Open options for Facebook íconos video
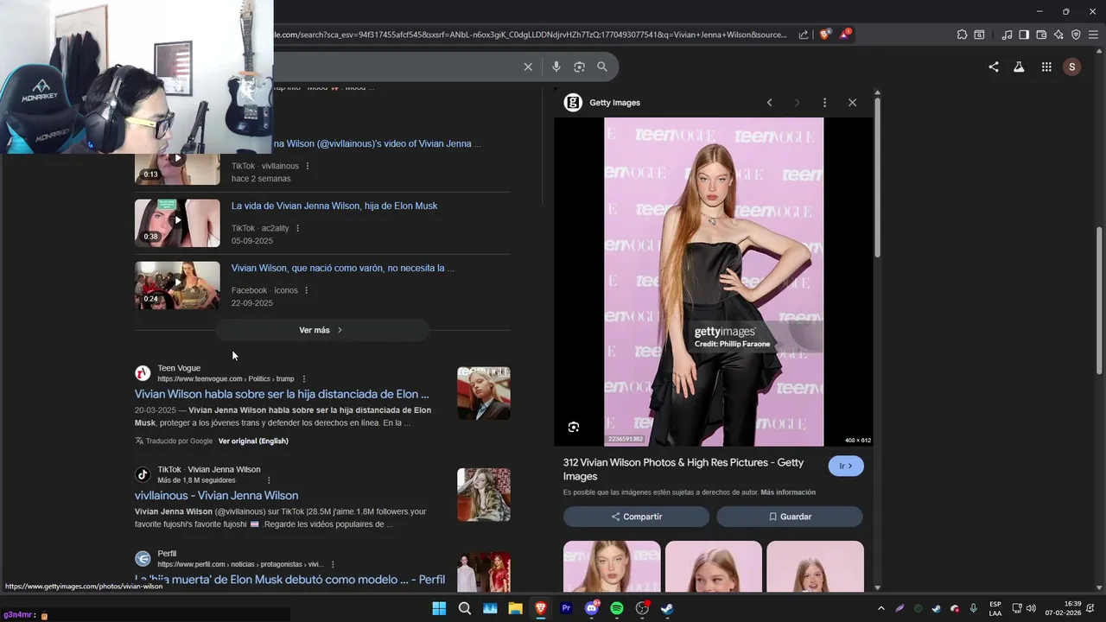This screenshot has width=1106, height=622. pos(307,290)
